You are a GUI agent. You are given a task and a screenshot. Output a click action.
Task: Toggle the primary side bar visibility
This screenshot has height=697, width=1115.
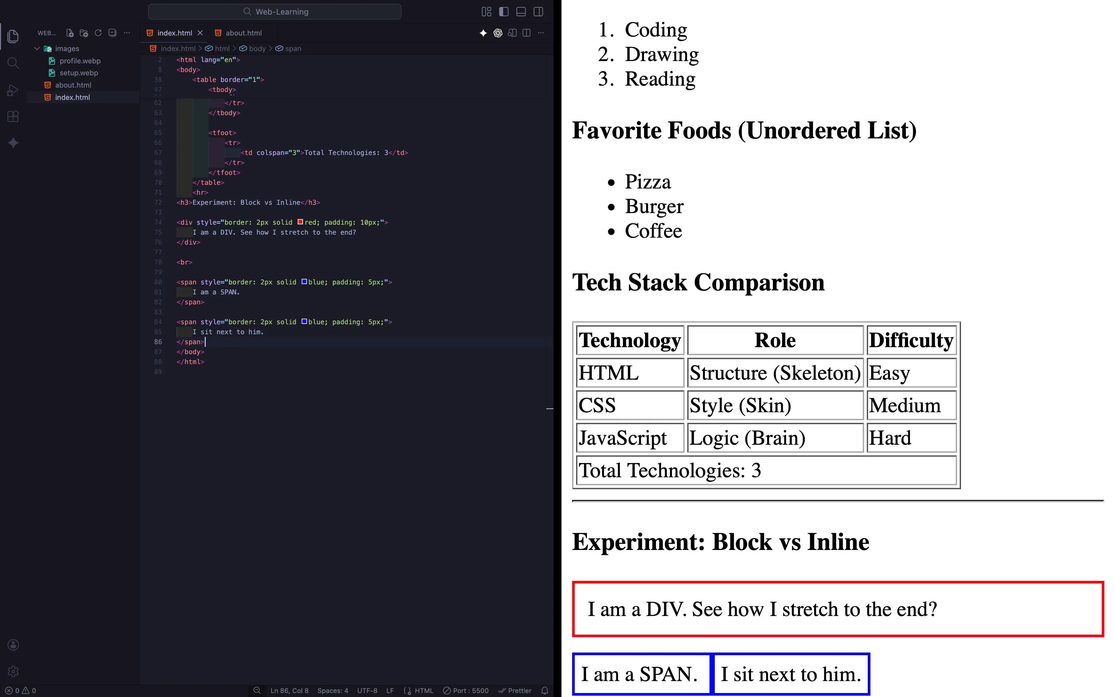point(504,12)
